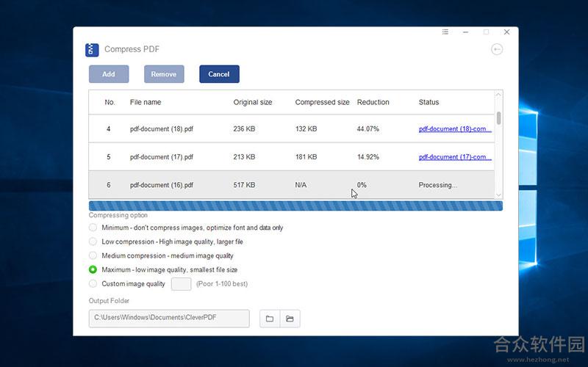Choose Medium compression option
588x367 pixels.
pos(93,255)
